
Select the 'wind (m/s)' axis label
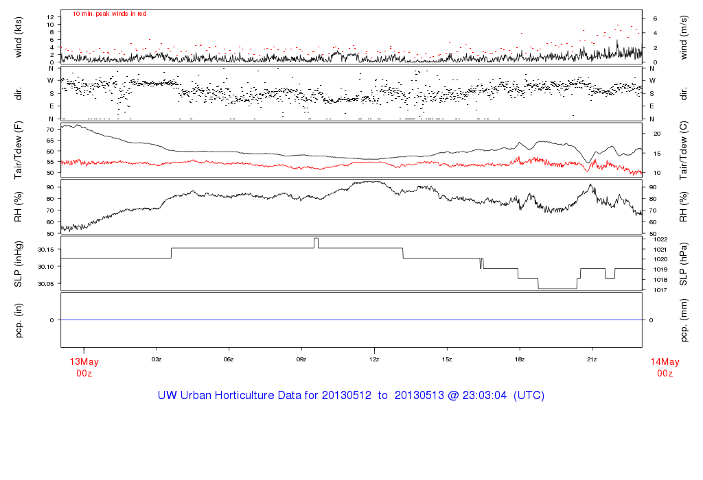click(683, 37)
